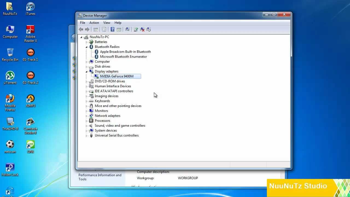Click Scan for hardware changes icon
This screenshot has height=197, width=350.
tap(127, 30)
